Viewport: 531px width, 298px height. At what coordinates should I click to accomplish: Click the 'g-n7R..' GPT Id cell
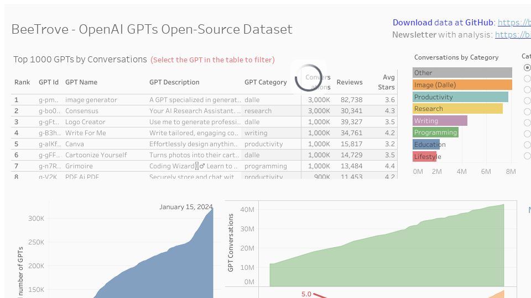[50, 166]
